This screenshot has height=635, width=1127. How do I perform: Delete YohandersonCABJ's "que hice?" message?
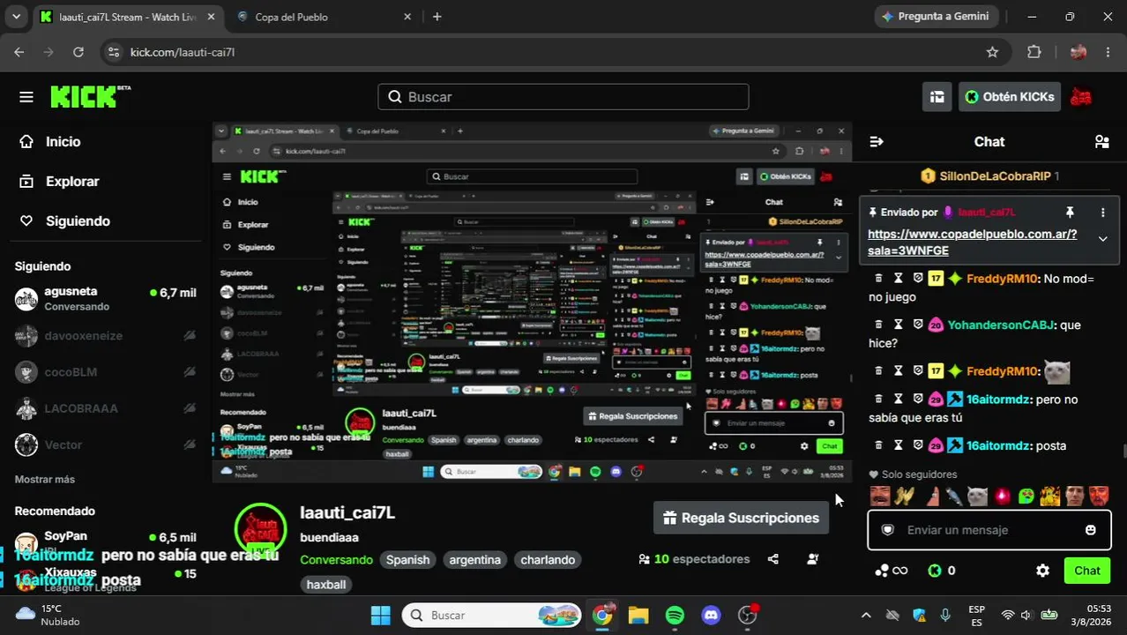(x=878, y=325)
